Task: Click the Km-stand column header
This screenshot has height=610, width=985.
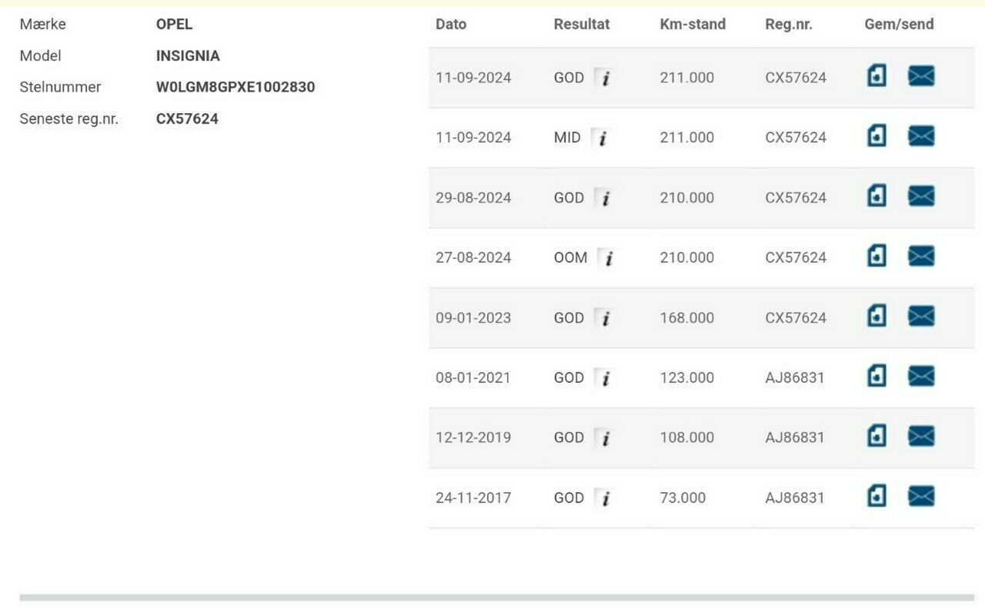Action: 693,24
